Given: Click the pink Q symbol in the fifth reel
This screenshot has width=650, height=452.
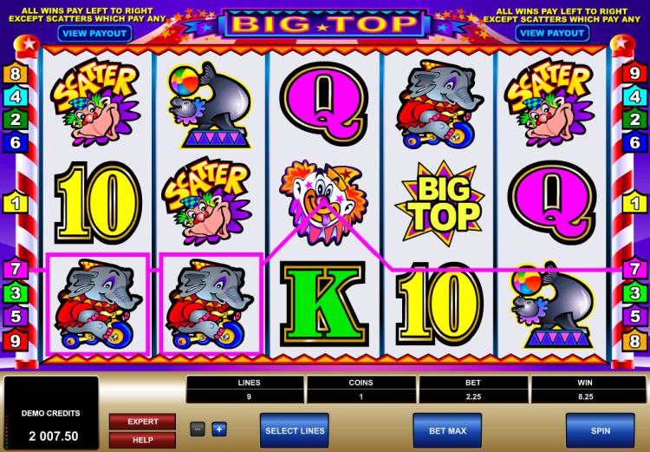Looking at the screenshot, I should tap(552, 202).
